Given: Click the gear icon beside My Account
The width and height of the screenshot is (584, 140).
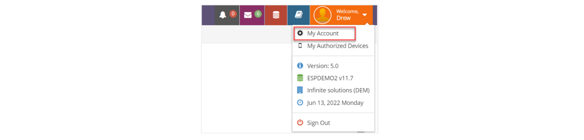Looking at the screenshot, I should click(300, 33).
